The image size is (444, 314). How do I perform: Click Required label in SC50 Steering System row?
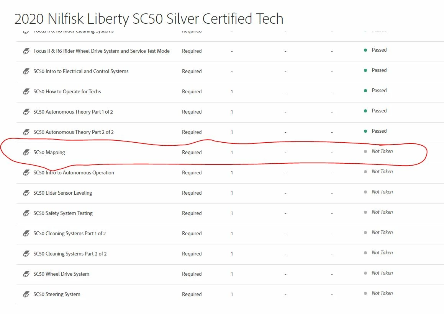pos(192,294)
